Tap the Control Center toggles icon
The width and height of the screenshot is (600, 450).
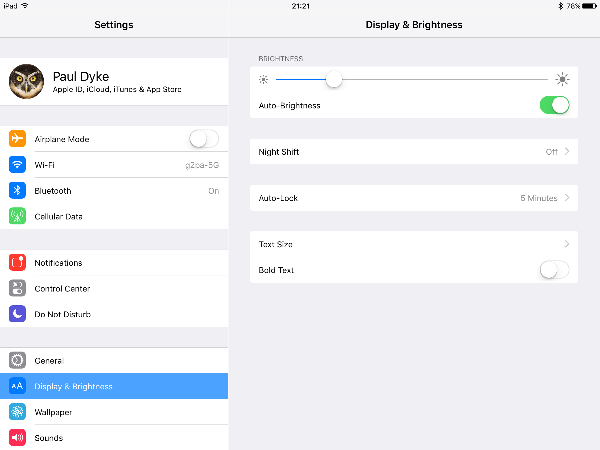point(17,288)
